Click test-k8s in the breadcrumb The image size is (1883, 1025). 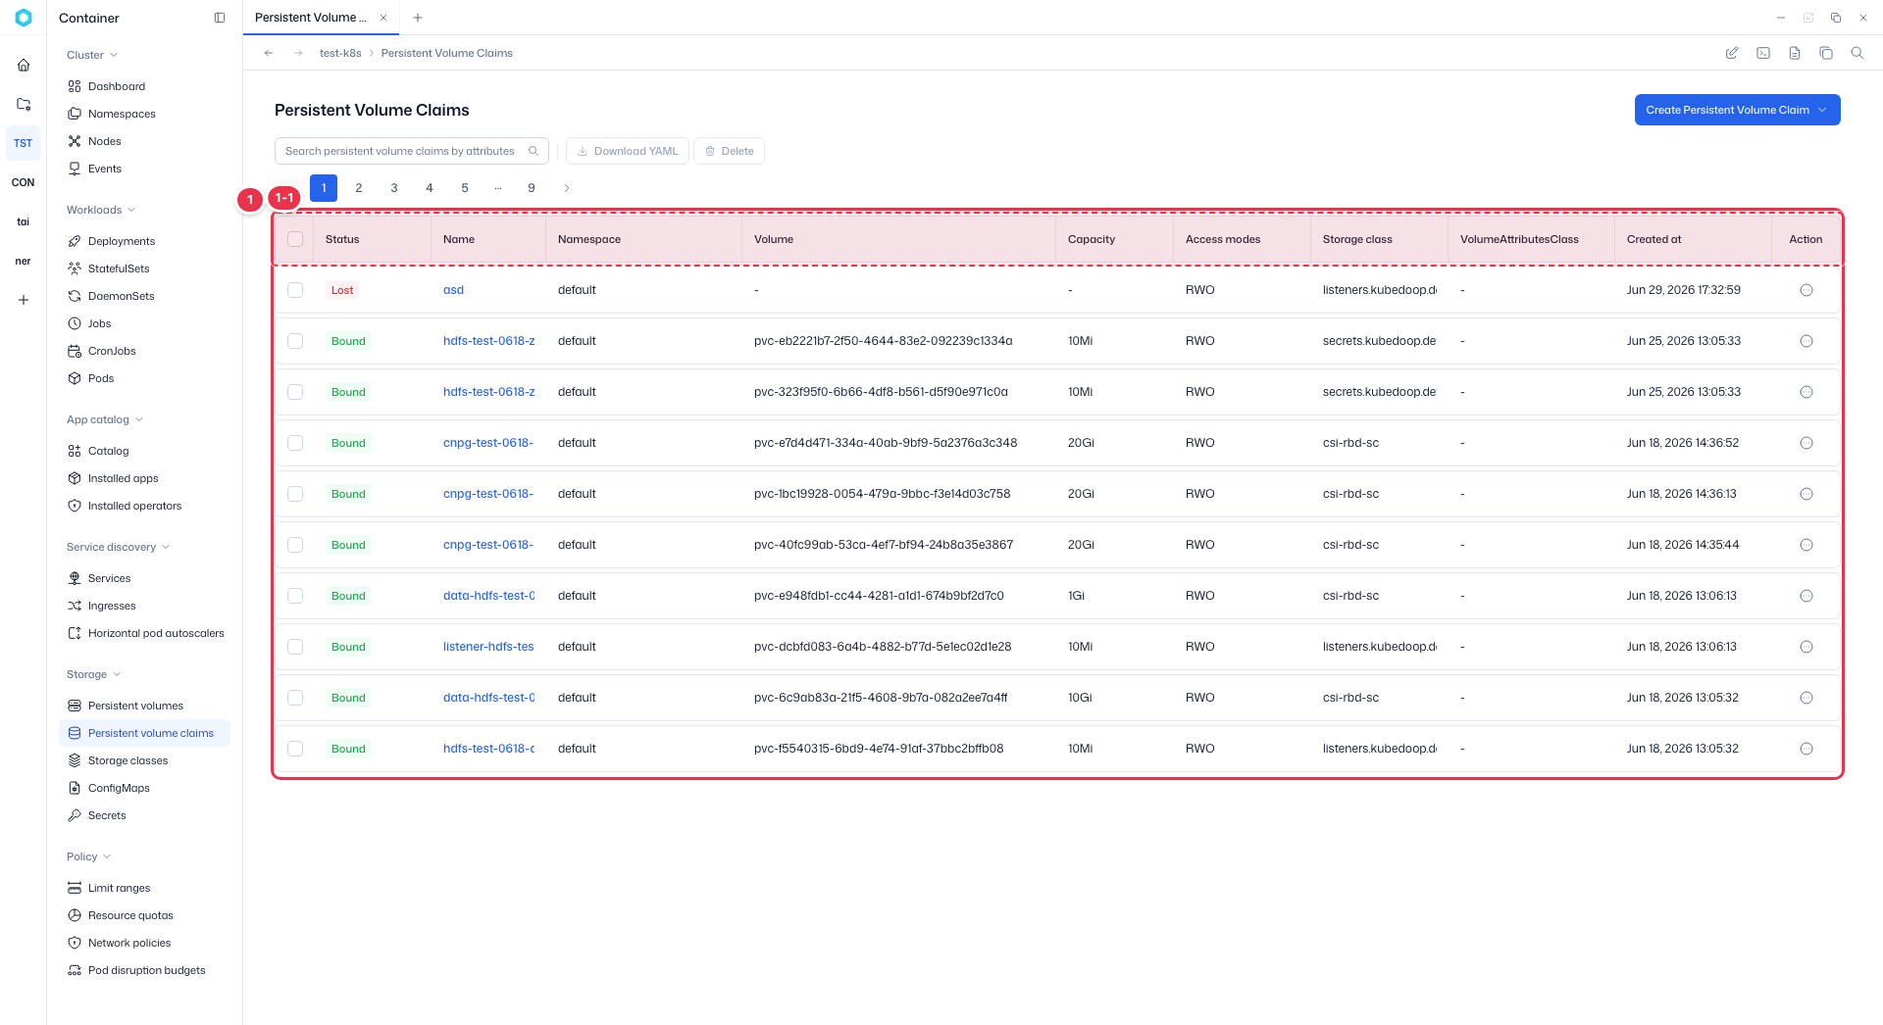point(340,53)
